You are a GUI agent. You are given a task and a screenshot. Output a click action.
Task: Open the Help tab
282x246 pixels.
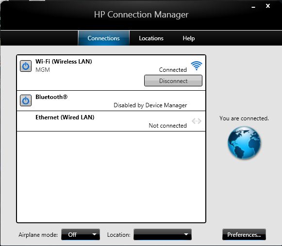pyautogui.click(x=189, y=38)
